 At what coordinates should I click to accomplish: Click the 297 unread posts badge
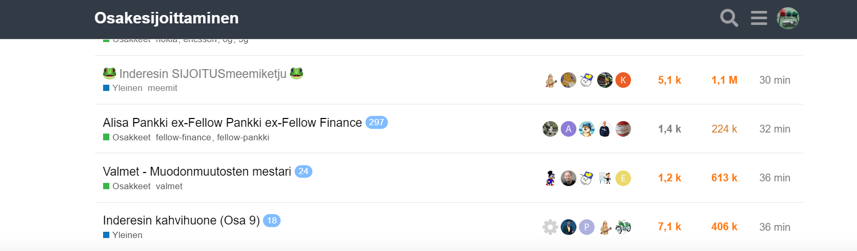pyautogui.click(x=376, y=123)
